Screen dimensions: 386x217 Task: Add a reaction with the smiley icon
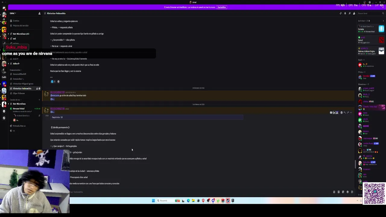(x=59, y=82)
